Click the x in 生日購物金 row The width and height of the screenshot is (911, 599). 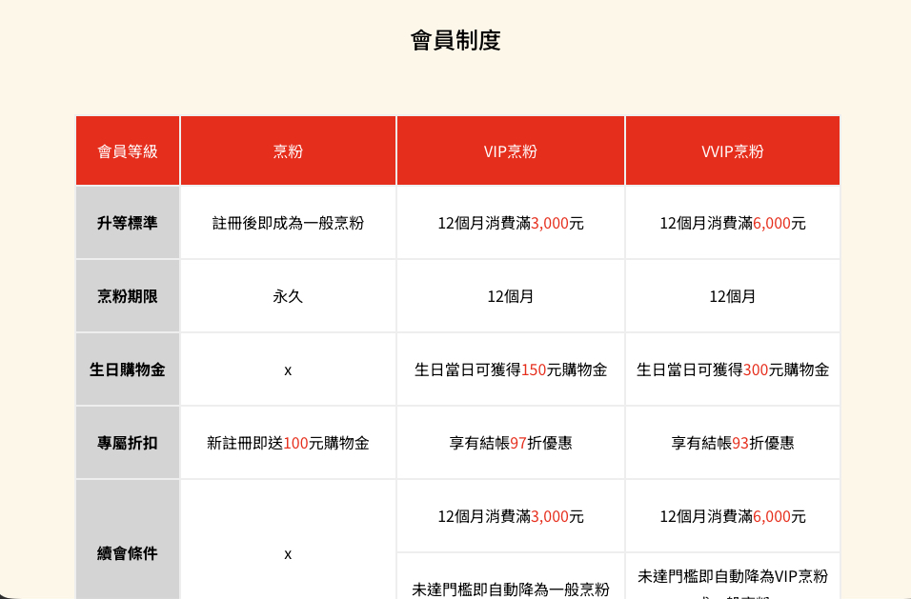click(x=288, y=369)
